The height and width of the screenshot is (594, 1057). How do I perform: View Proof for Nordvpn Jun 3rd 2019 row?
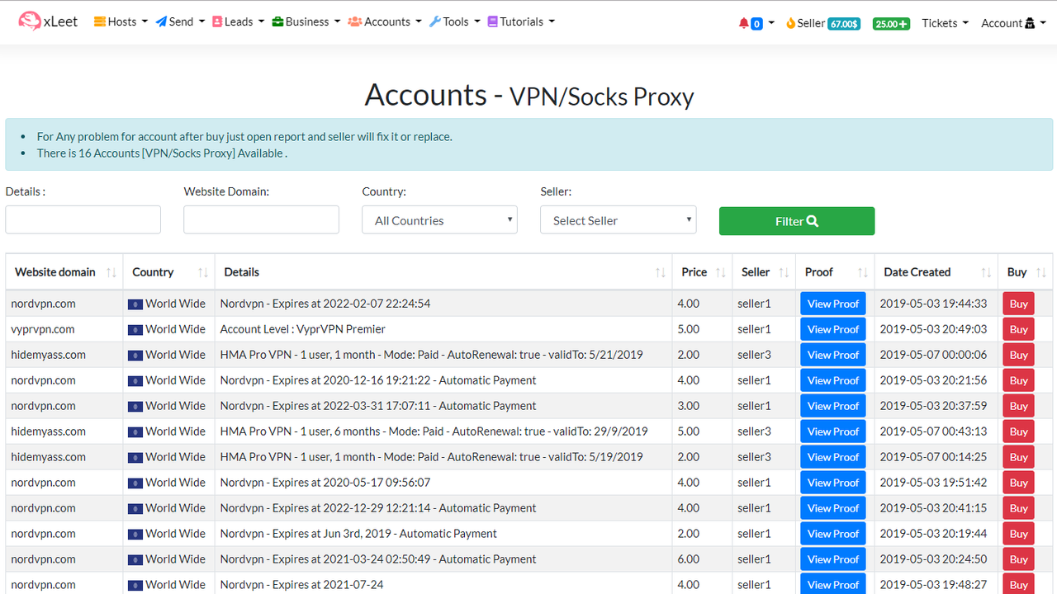click(833, 534)
